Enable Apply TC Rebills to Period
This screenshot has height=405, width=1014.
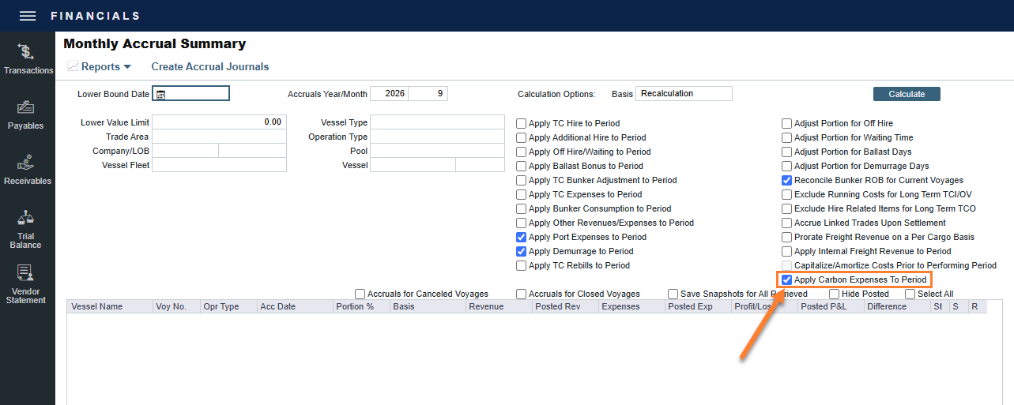click(x=522, y=265)
